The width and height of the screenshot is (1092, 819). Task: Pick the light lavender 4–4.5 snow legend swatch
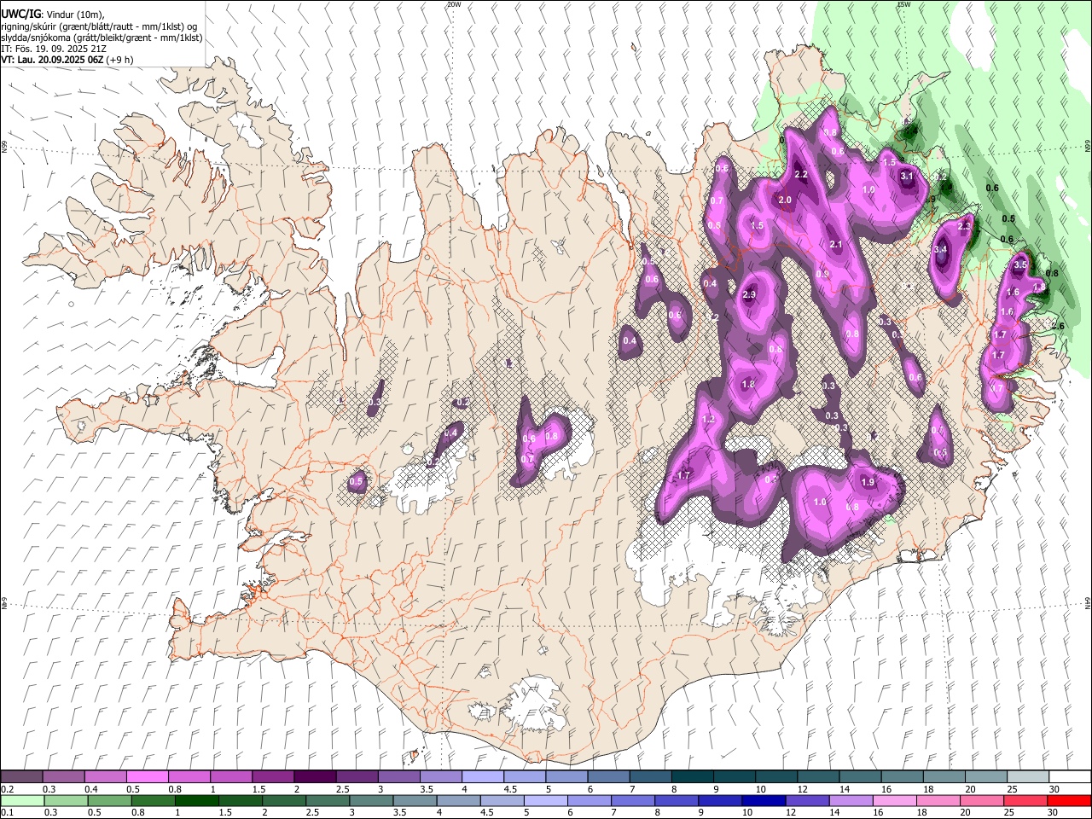tap(482, 776)
